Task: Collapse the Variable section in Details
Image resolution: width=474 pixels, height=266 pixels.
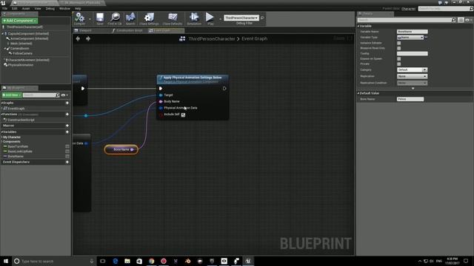Action: click(358, 26)
